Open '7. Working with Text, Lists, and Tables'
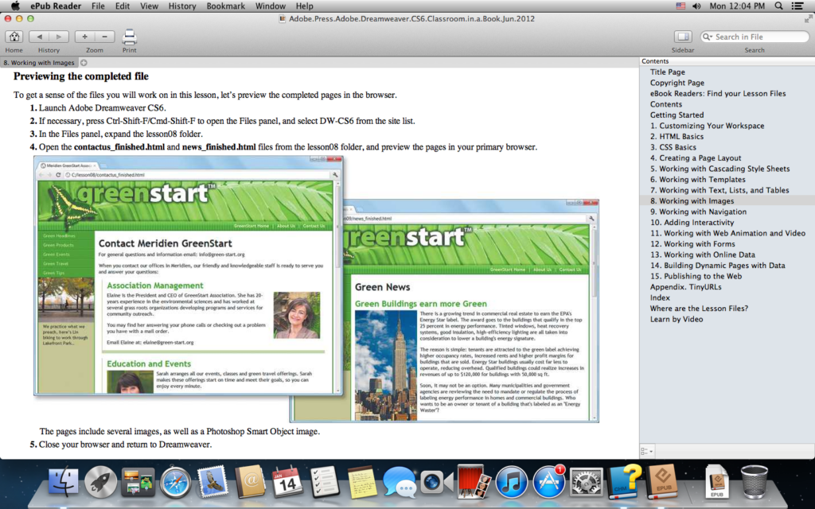 (719, 190)
